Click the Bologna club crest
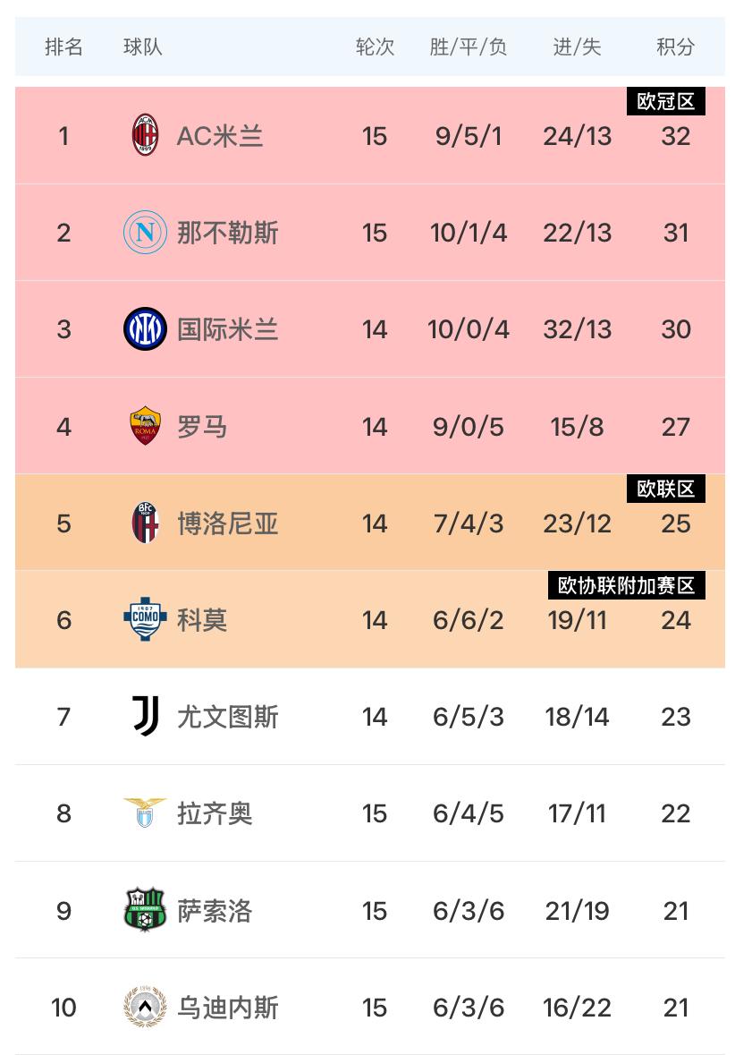 (145, 523)
